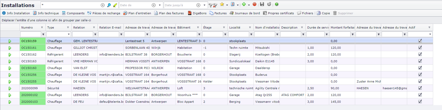Click green arrow for row OC150163
442x110 pixels.
coord(10,61)
